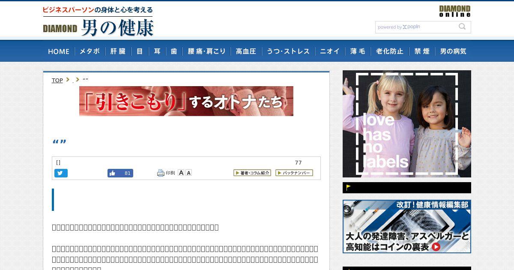Click the 引きこもりするオトナたち banner

pyautogui.click(x=186, y=101)
